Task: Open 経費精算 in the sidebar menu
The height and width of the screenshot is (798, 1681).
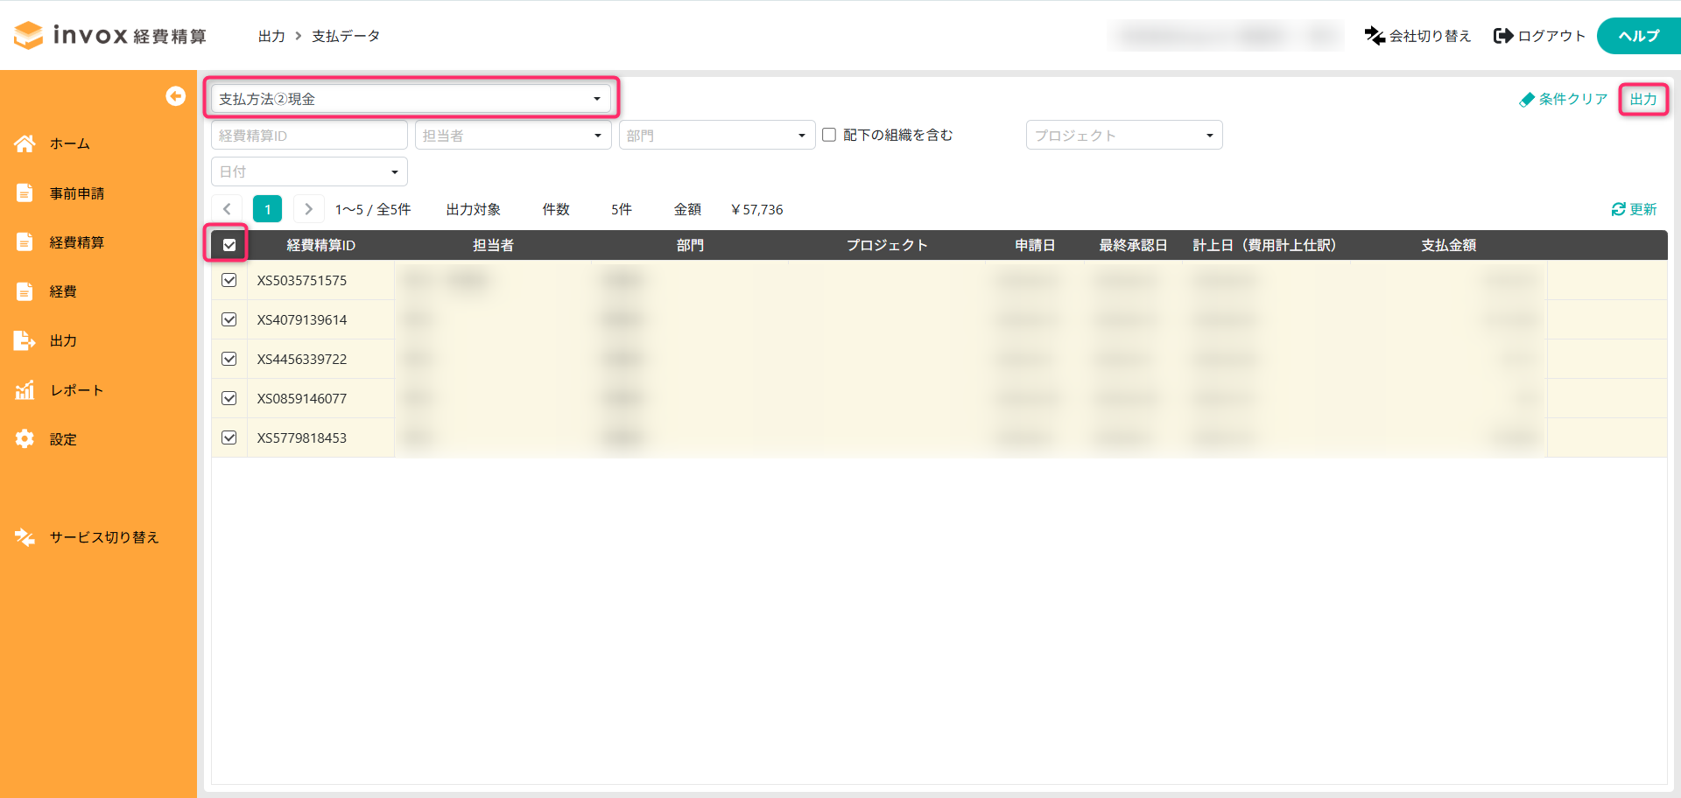Action: 77,242
